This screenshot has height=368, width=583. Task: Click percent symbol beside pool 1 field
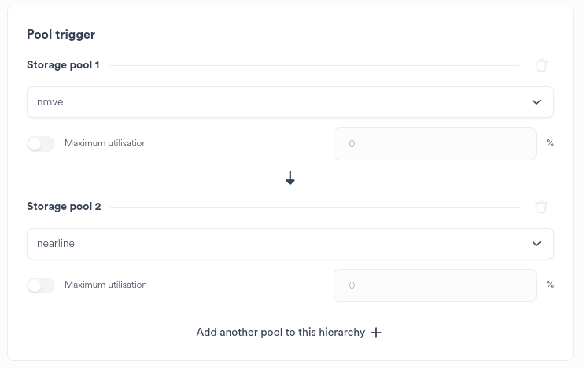pos(550,143)
